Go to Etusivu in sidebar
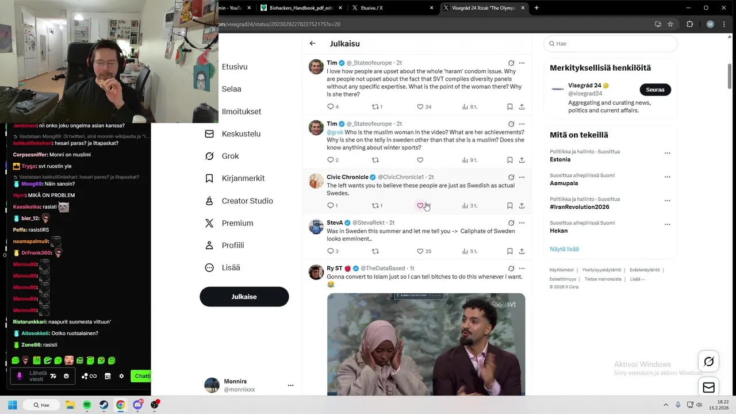This screenshot has height=414, width=736. [x=235, y=67]
